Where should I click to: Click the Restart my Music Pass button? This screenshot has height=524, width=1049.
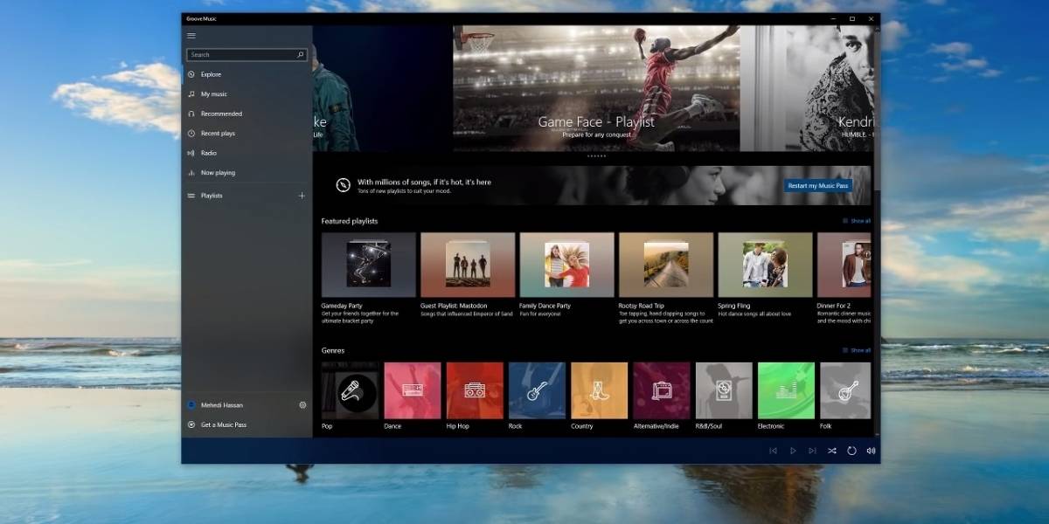(817, 186)
